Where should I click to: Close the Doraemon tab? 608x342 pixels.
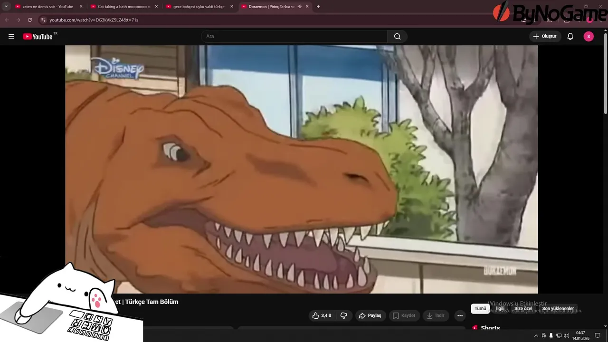coord(307,7)
